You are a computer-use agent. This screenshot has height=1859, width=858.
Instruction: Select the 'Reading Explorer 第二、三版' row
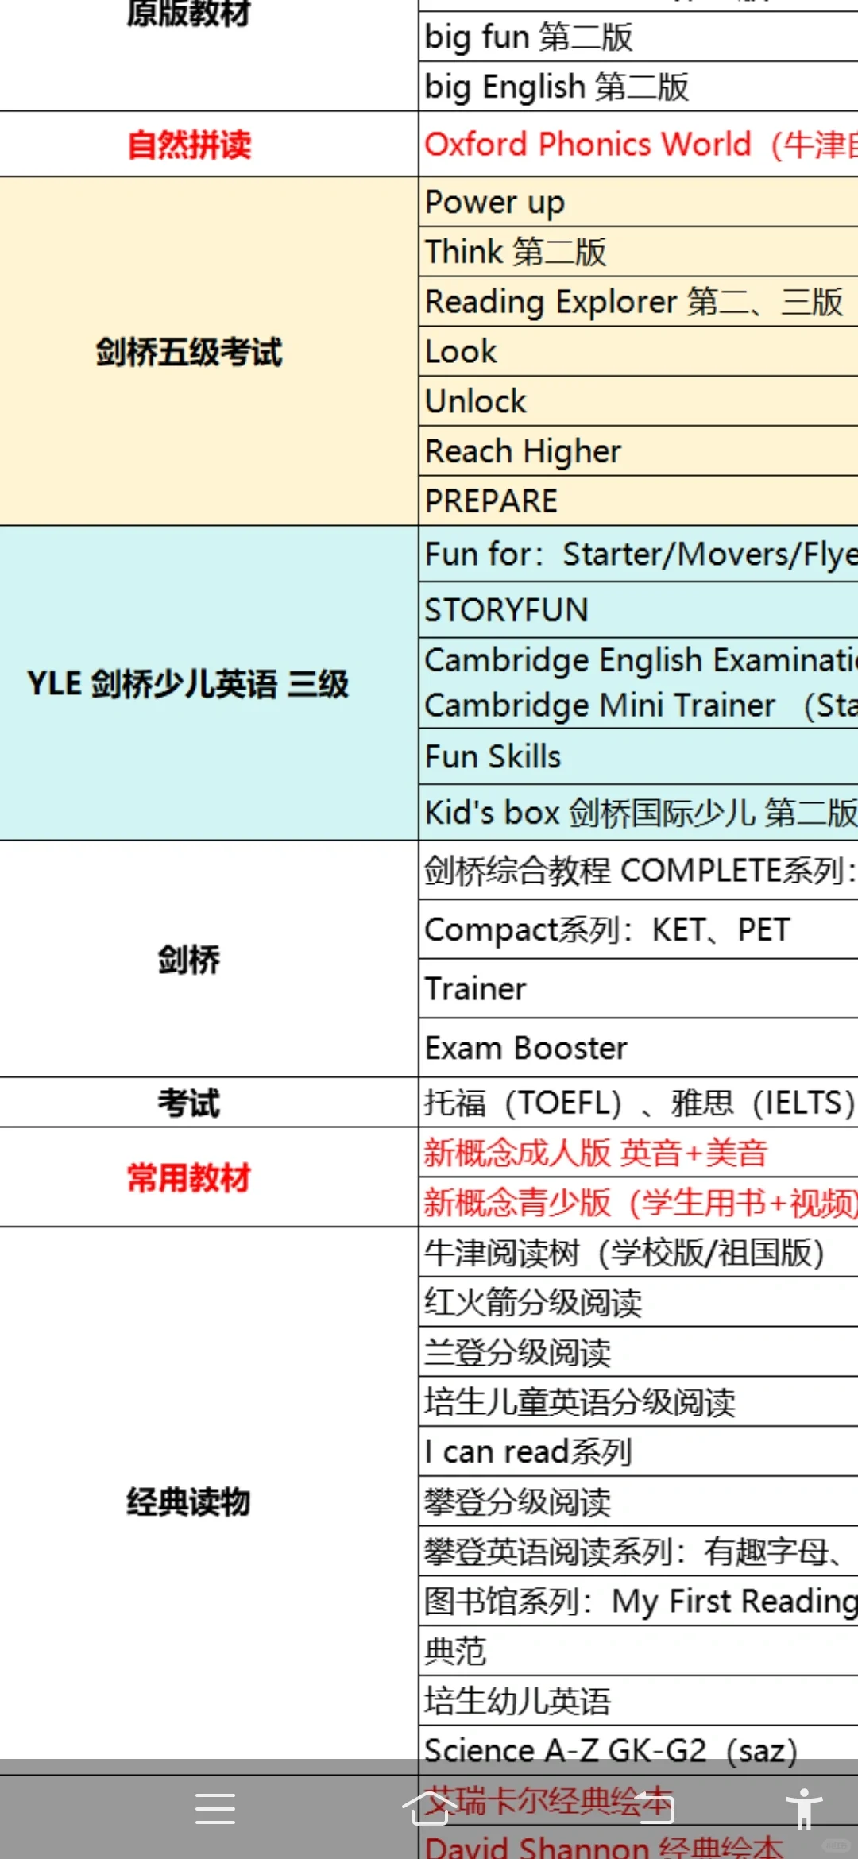639,302
